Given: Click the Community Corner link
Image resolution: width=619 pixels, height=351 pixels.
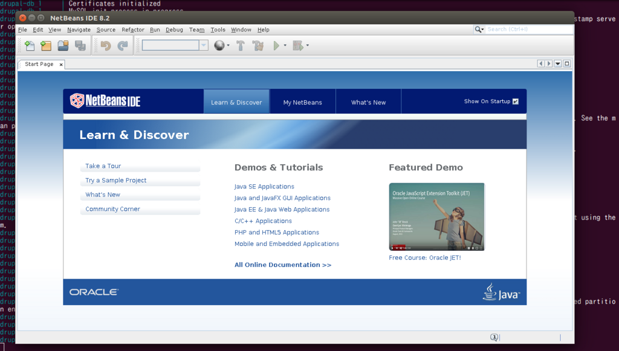Looking at the screenshot, I should 112,209.
